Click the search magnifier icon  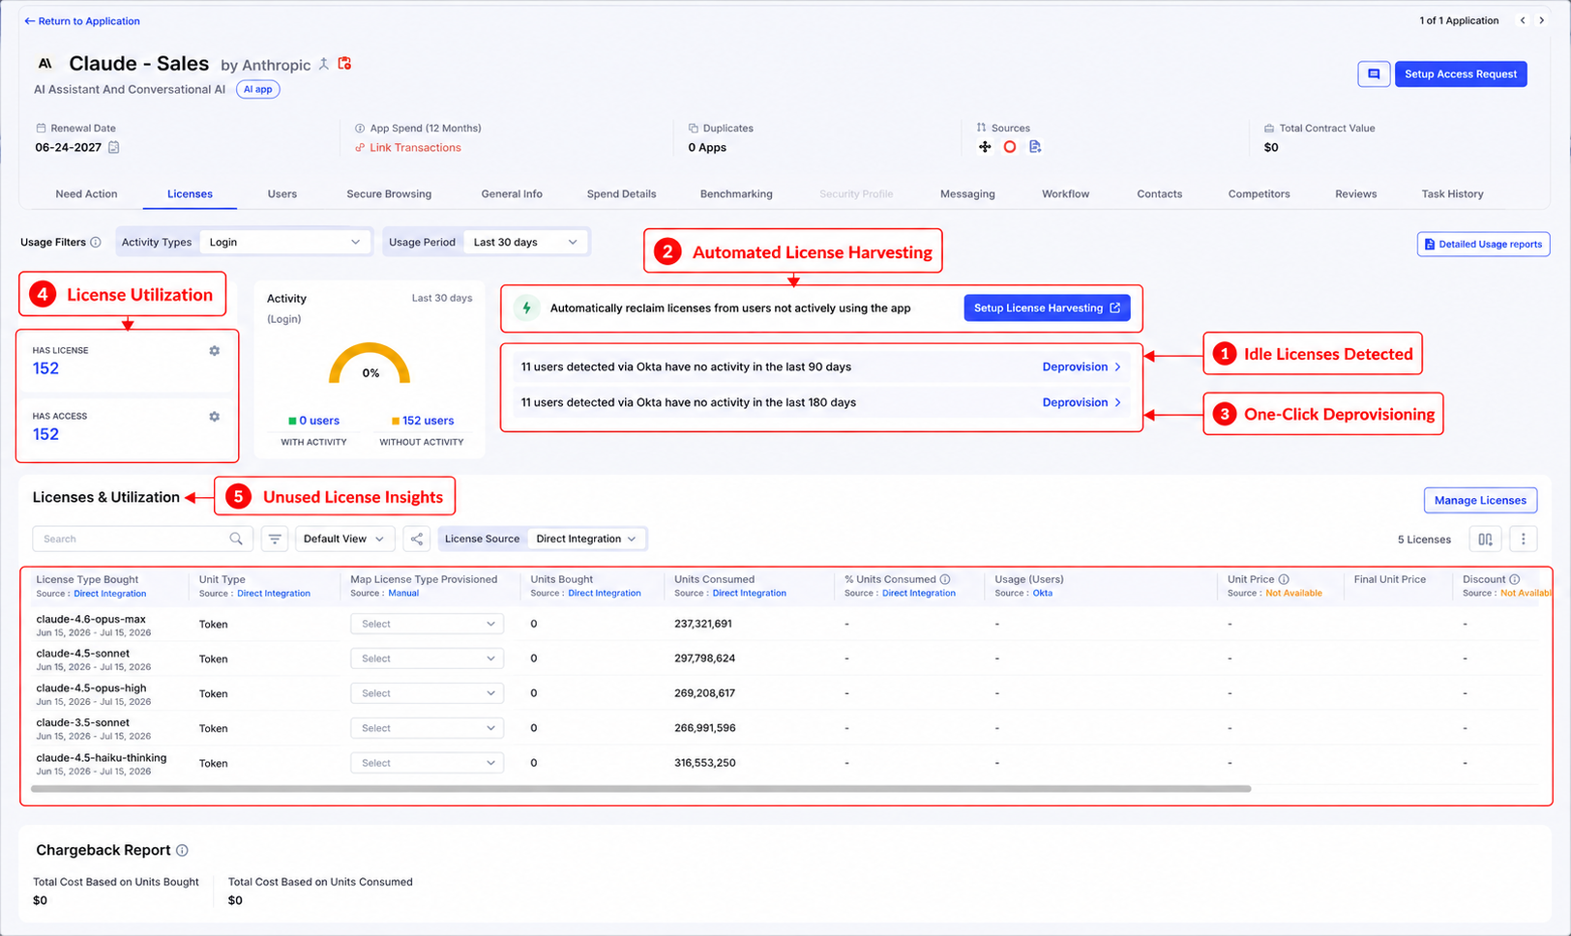236,539
